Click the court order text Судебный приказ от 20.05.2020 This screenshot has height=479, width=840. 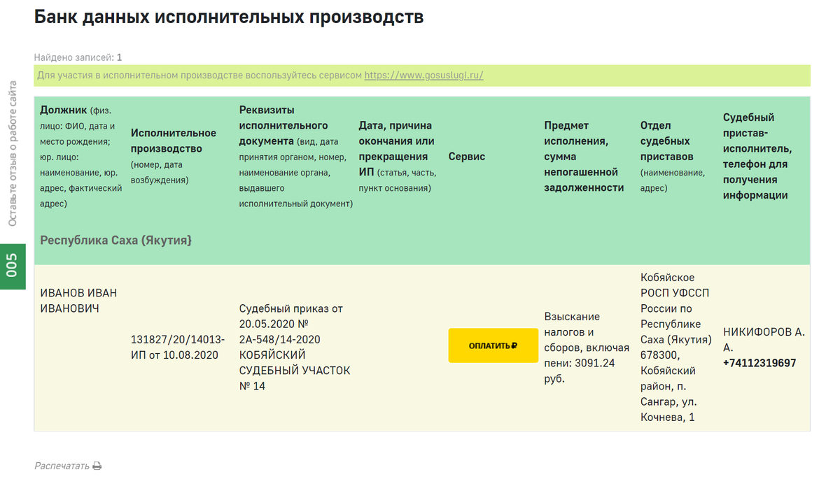coord(290,315)
